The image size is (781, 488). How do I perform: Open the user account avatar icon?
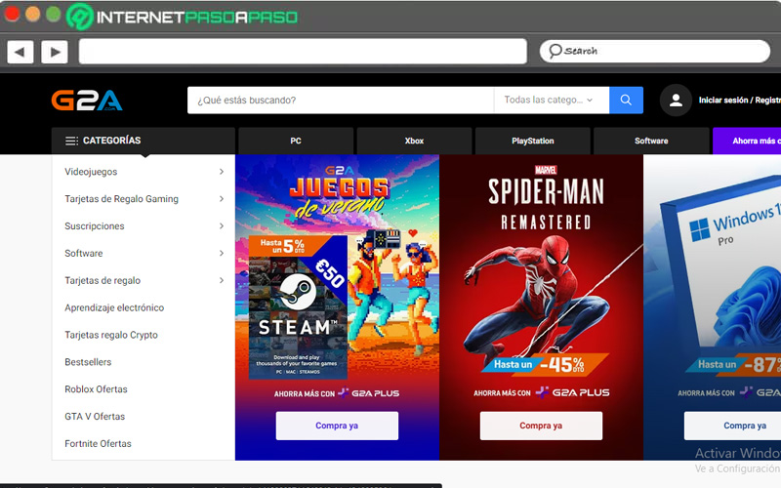point(676,101)
